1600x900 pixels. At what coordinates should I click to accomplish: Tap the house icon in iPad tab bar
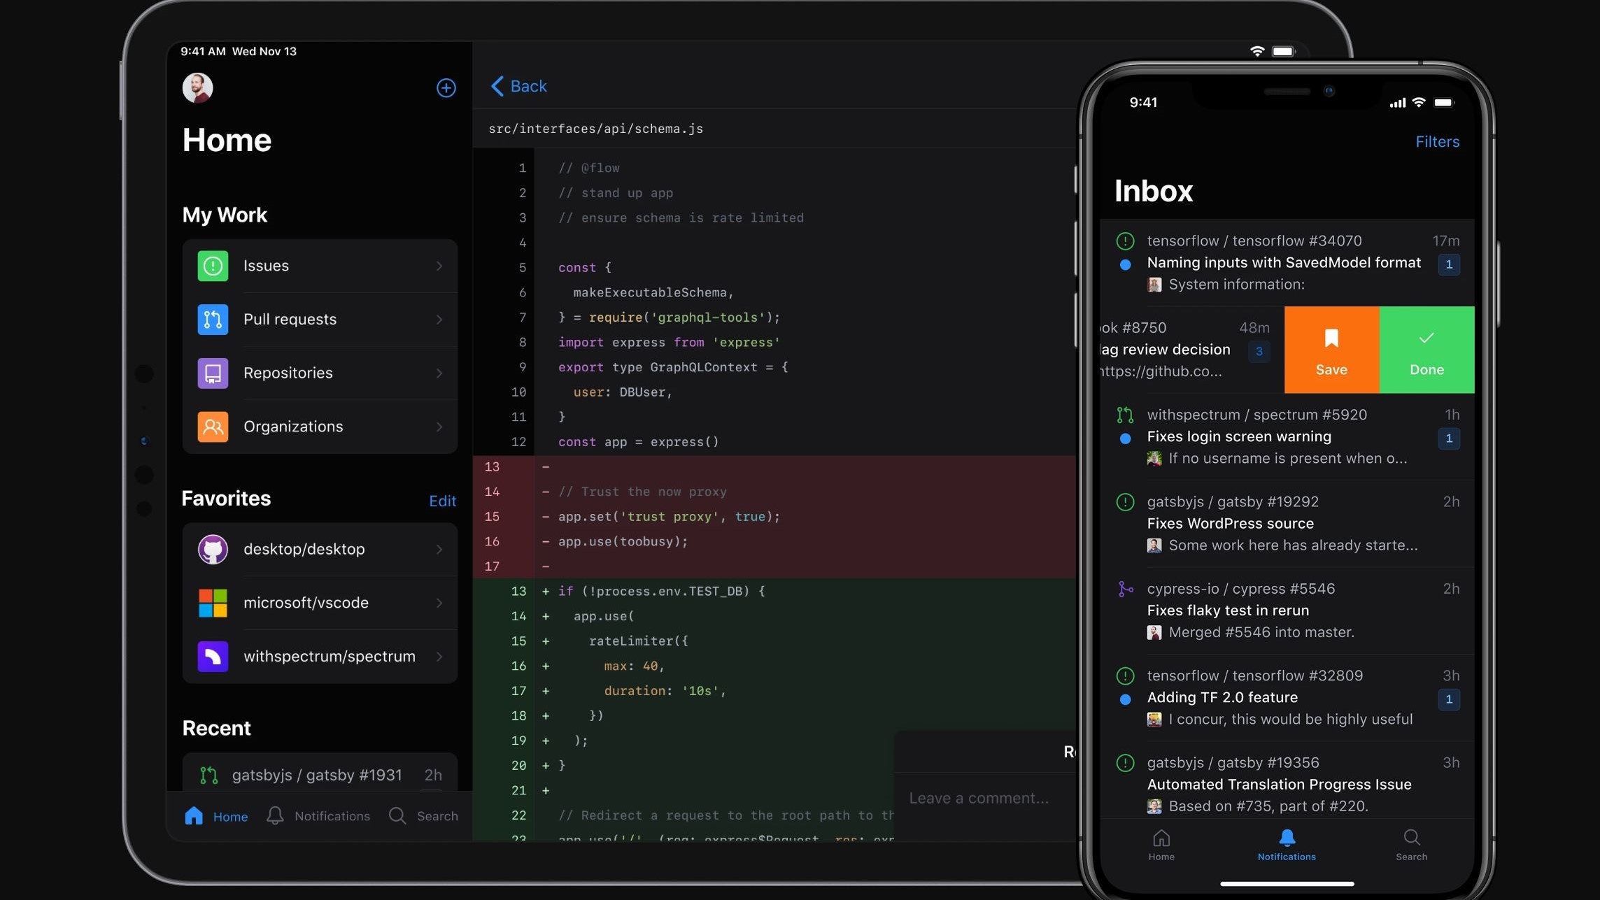(194, 815)
